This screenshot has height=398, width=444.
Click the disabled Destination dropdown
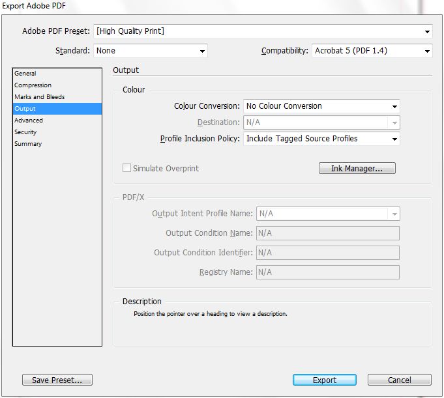coord(321,122)
